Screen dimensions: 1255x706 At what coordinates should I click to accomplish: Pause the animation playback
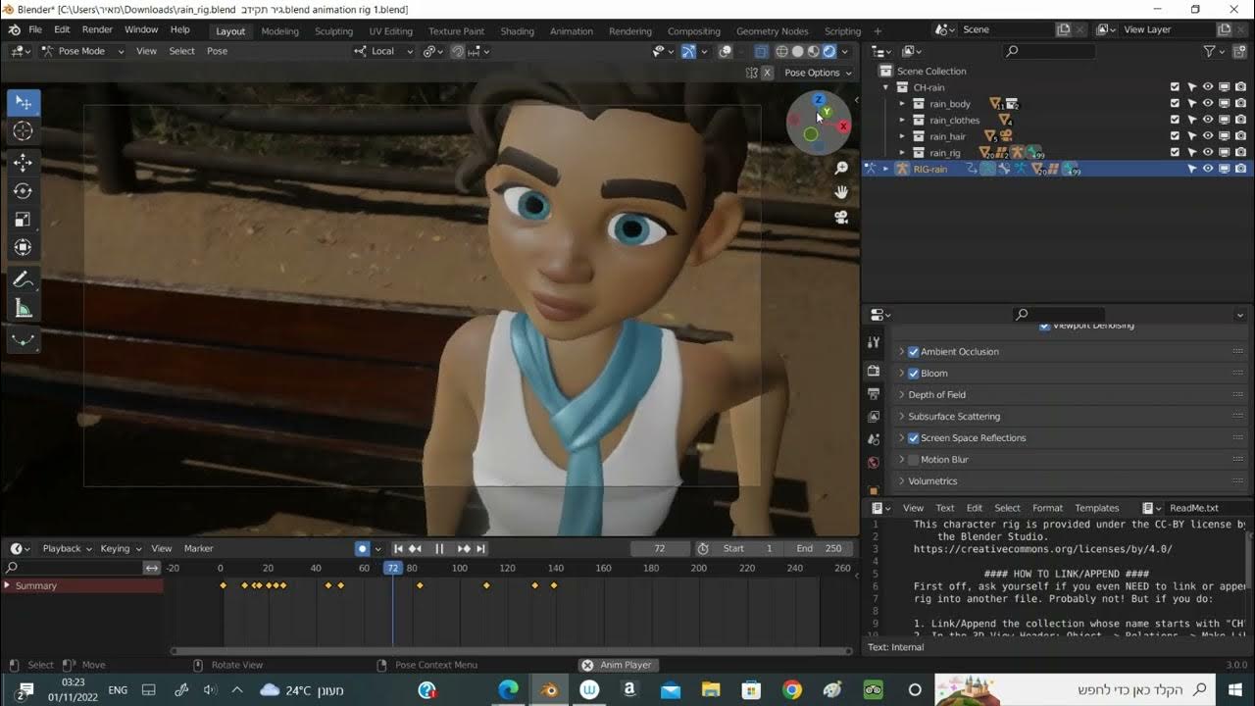pos(439,548)
